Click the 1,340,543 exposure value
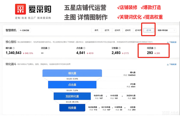 pos(13,53)
